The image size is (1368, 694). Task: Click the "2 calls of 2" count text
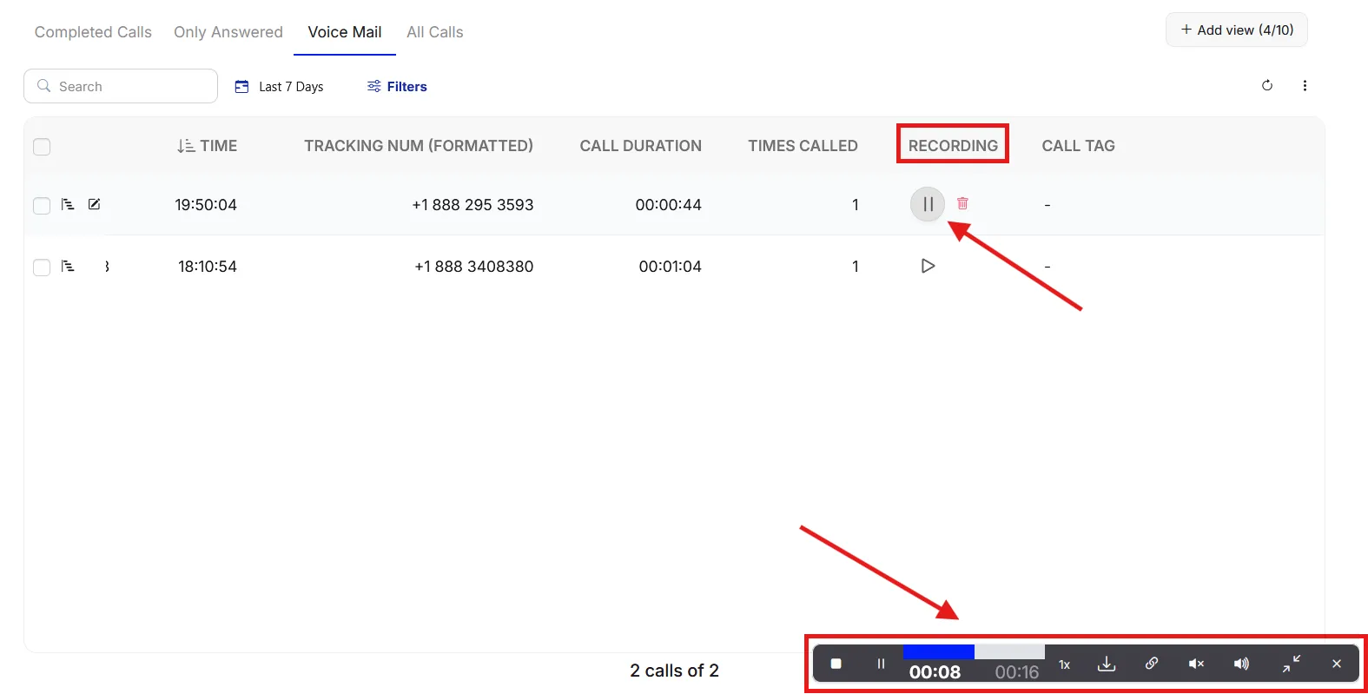click(x=675, y=671)
